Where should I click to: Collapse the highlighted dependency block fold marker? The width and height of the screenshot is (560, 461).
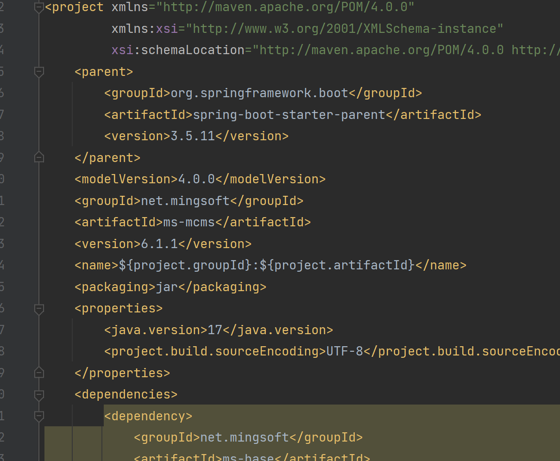coord(39,416)
